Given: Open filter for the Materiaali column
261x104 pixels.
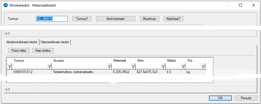Looking at the screenshot, I should point(133,67).
